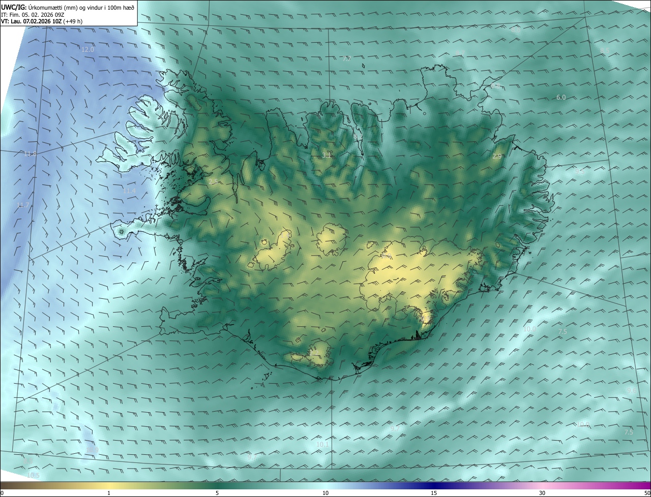Click the '10.5' value label

[x=33, y=475]
